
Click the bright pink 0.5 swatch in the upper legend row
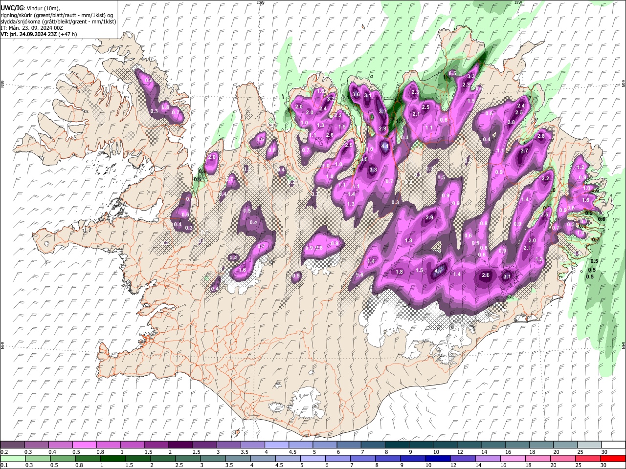coord(84,445)
